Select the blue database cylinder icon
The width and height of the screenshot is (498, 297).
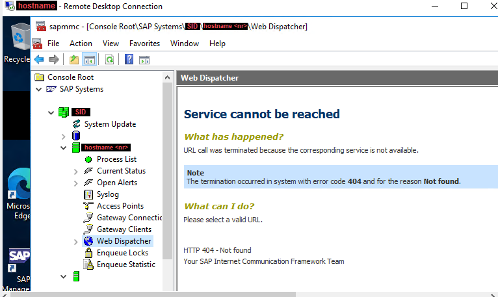point(76,136)
